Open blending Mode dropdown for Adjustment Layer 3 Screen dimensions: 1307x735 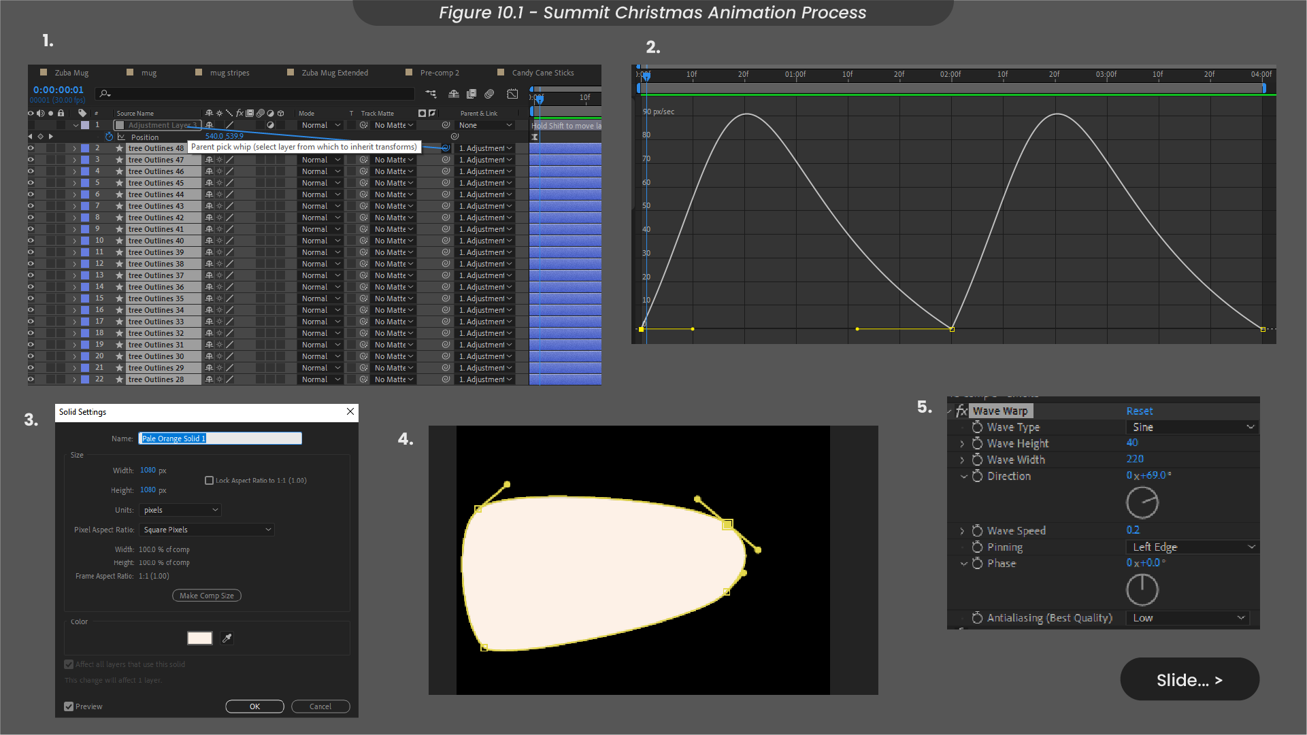click(x=320, y=125)
